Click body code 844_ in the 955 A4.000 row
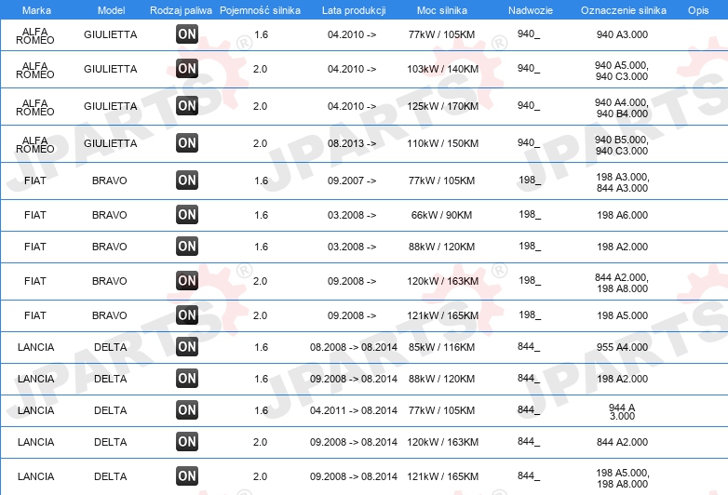Image resolution: width=728 pixels, height=495 pixels. pos(529,346)
